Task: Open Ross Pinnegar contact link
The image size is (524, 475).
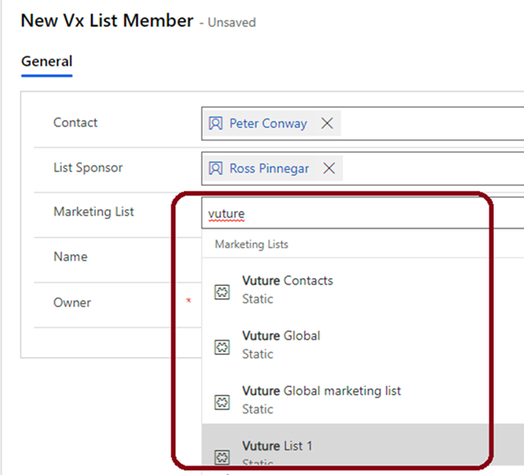Action: 269,168
